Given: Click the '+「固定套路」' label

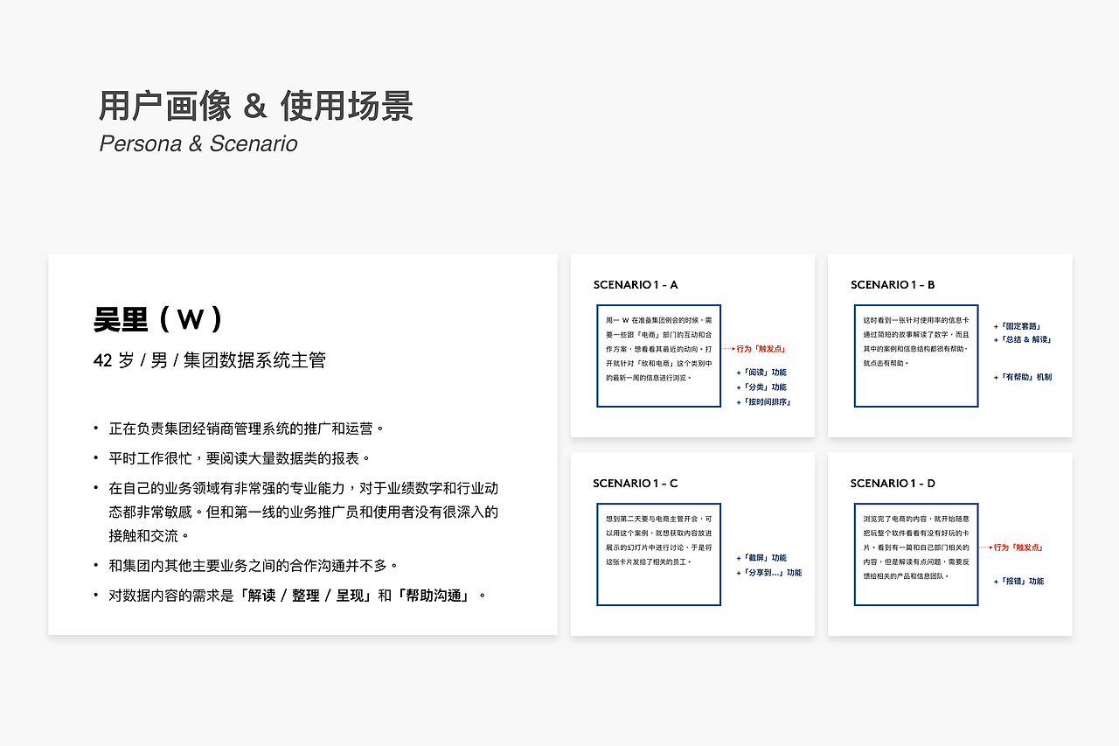Looking at the screenshot, I should [1018, 326].
